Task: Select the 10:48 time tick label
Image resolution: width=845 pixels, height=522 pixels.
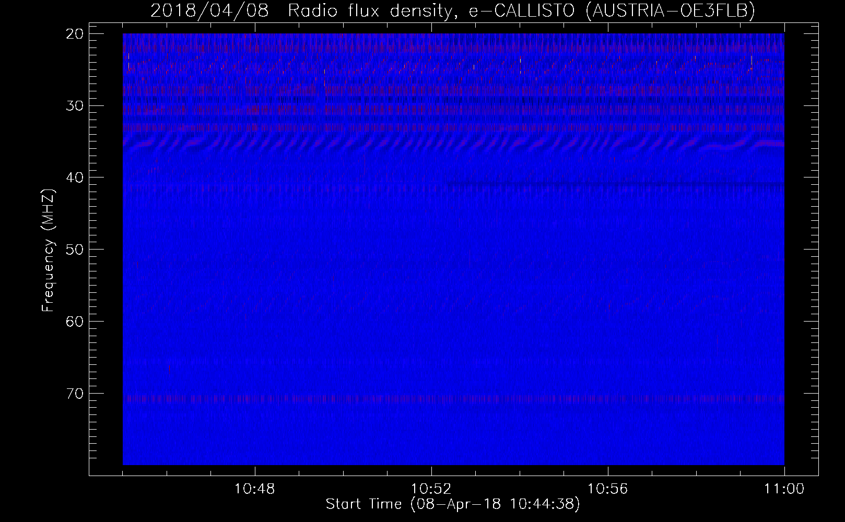Action: pos(254,489)
